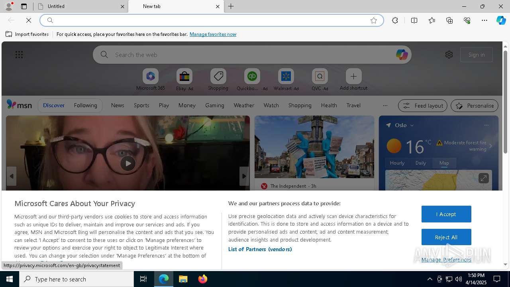Go to next featured story arrow

coord(244,176)
